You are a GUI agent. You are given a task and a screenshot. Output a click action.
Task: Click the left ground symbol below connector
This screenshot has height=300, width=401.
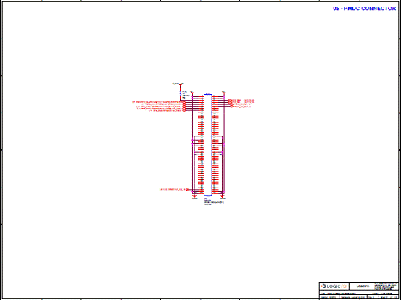[x=194, y=196]
